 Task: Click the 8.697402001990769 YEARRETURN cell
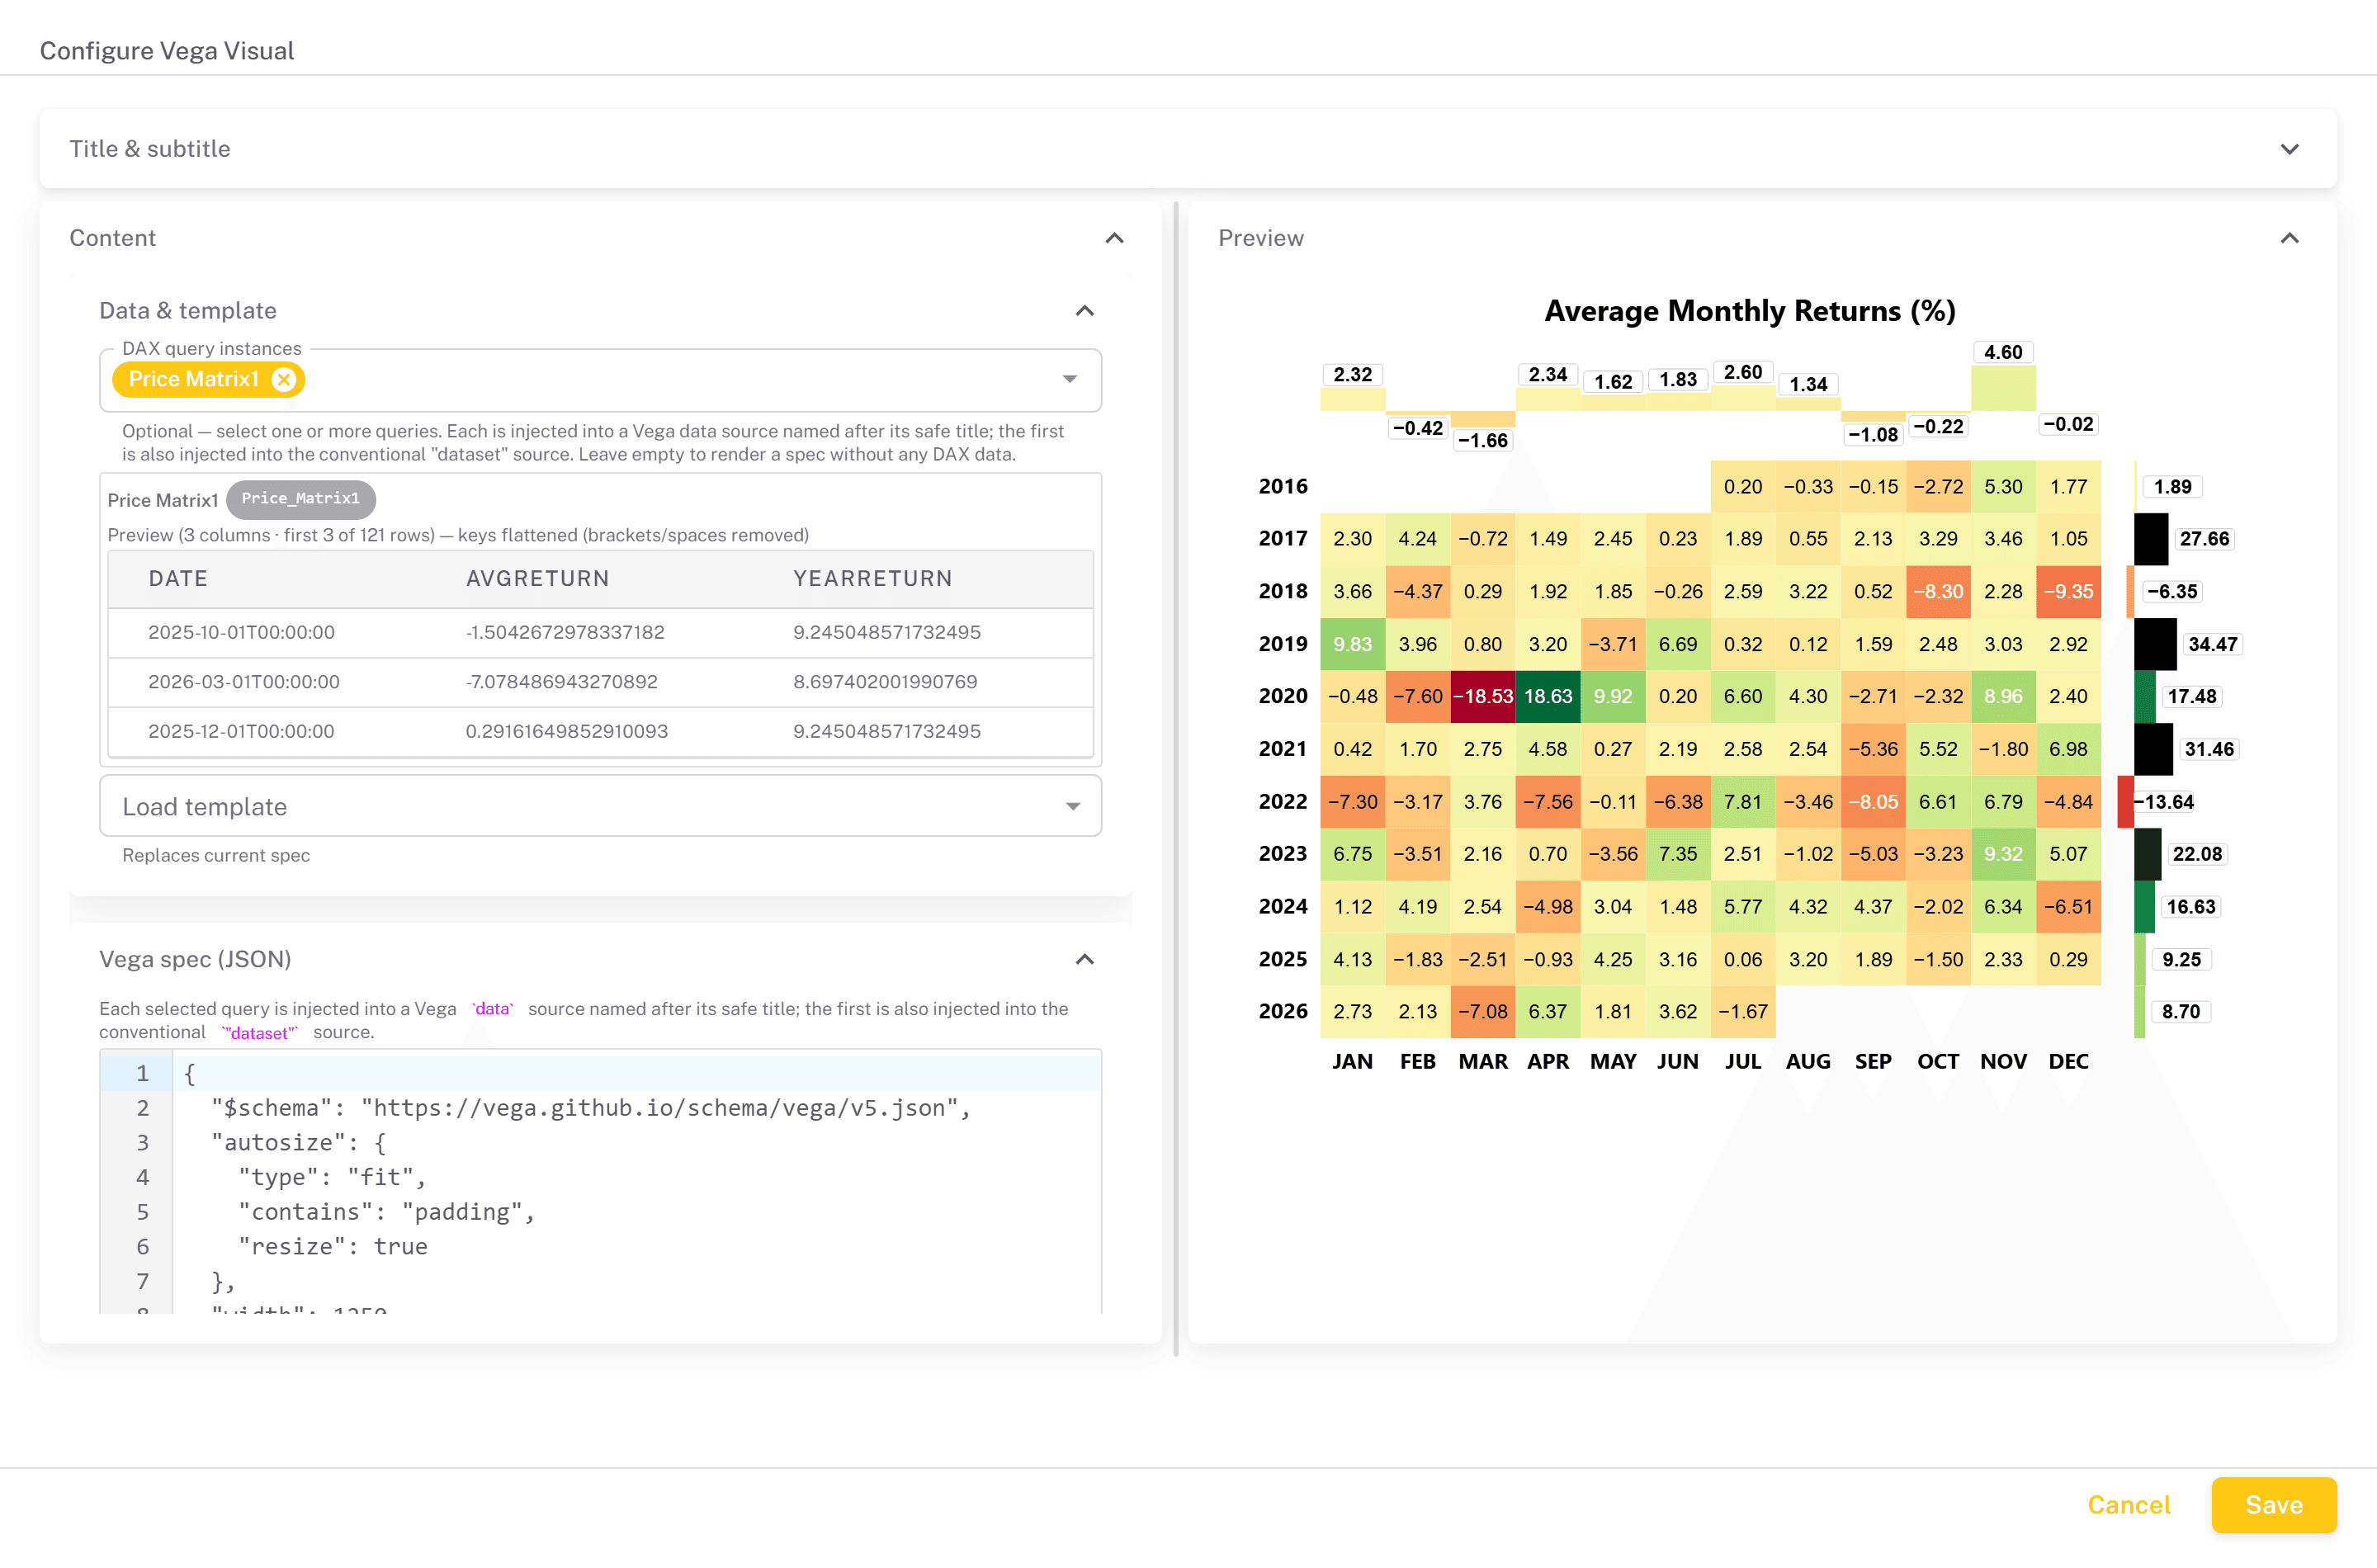885,682
